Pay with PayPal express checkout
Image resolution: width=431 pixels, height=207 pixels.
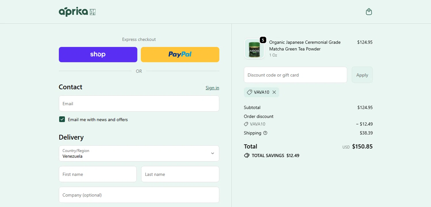[180, 54]
